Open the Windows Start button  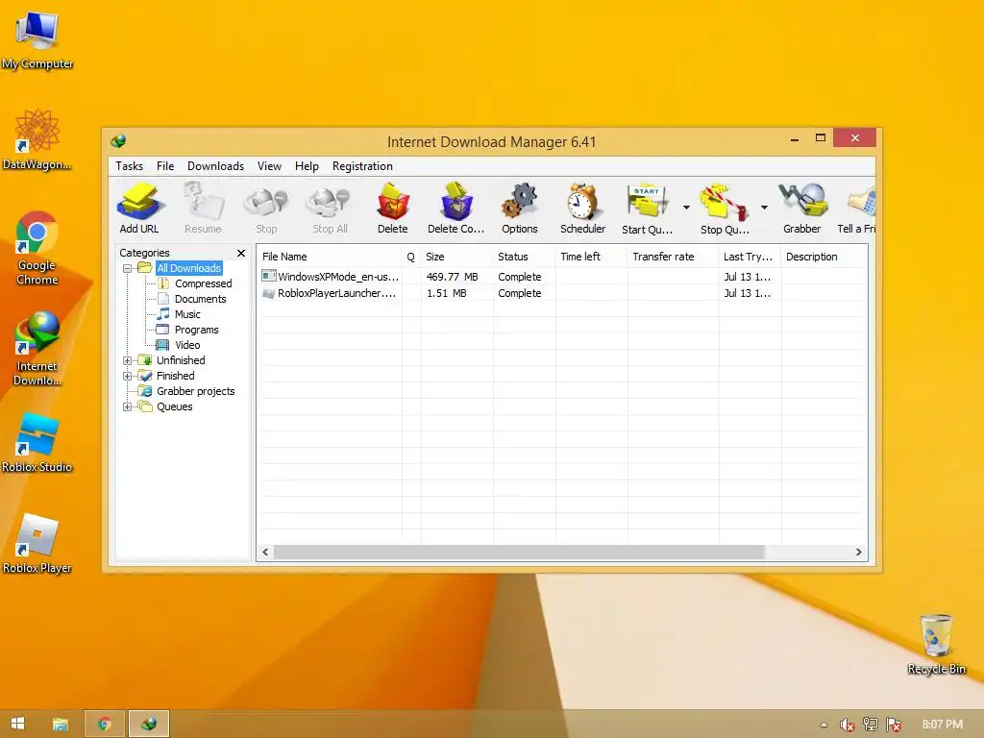[x=17, y=724]
